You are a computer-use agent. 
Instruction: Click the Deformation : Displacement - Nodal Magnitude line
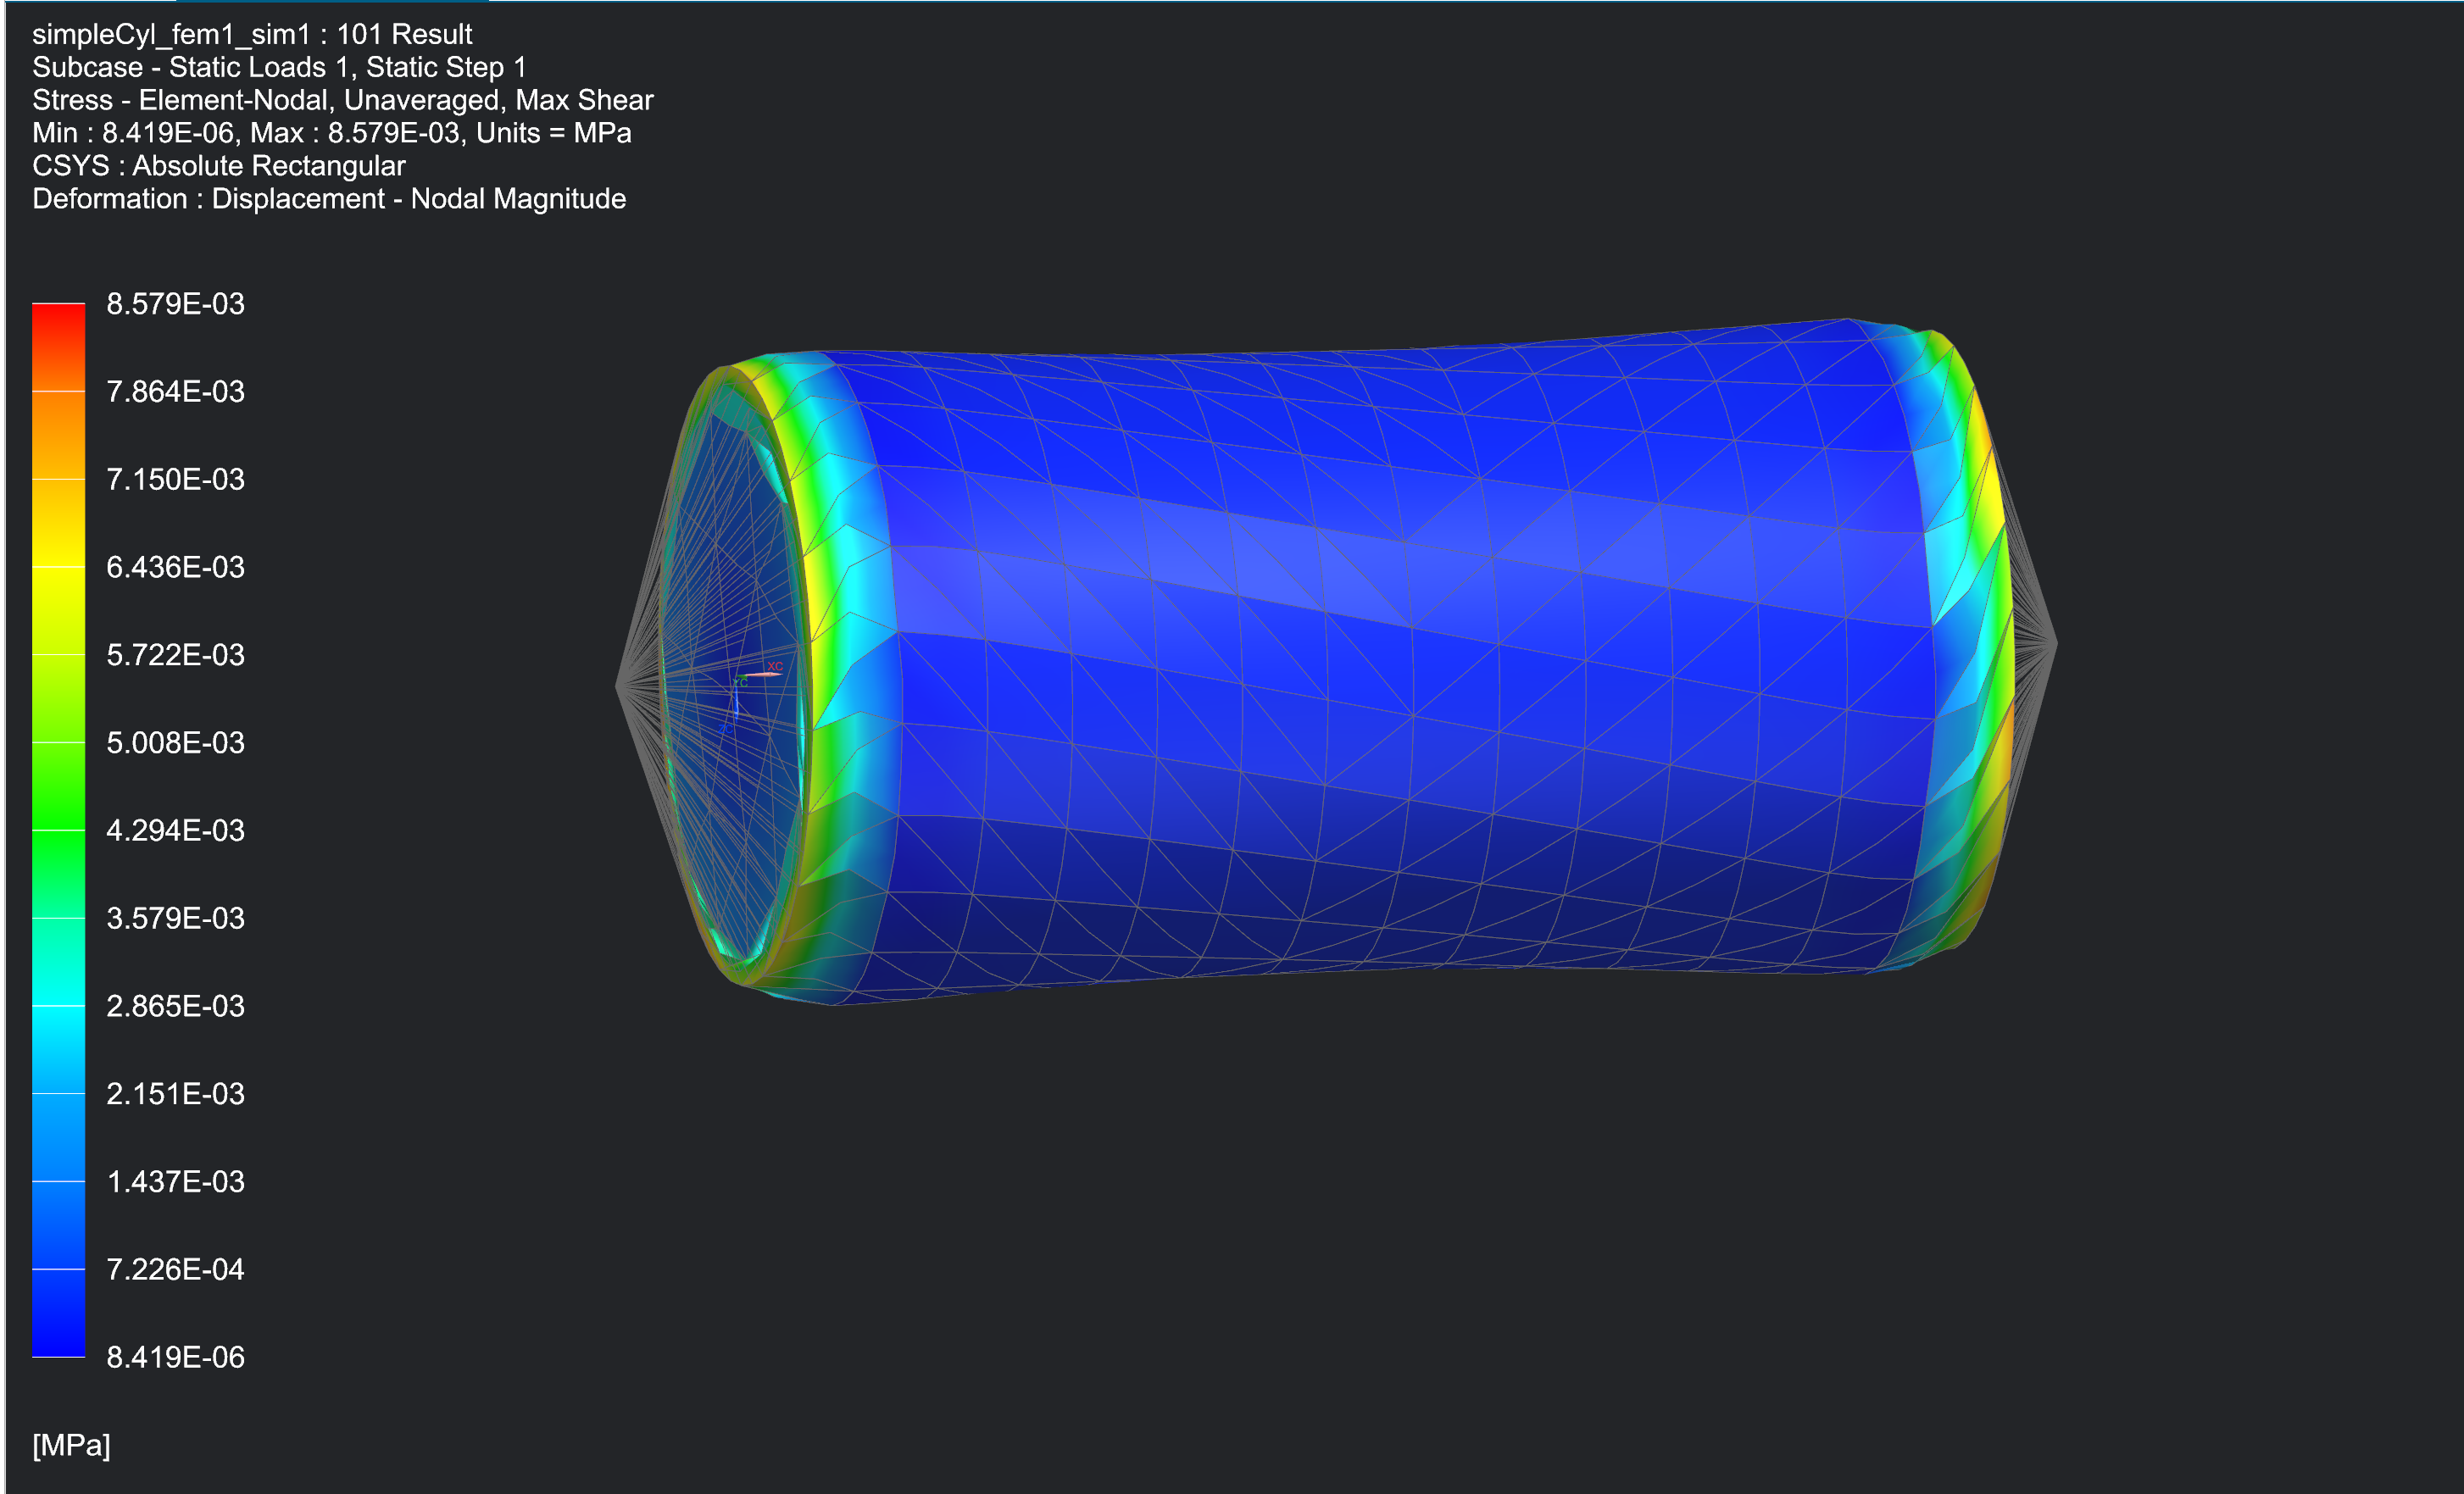pos(329,199)
